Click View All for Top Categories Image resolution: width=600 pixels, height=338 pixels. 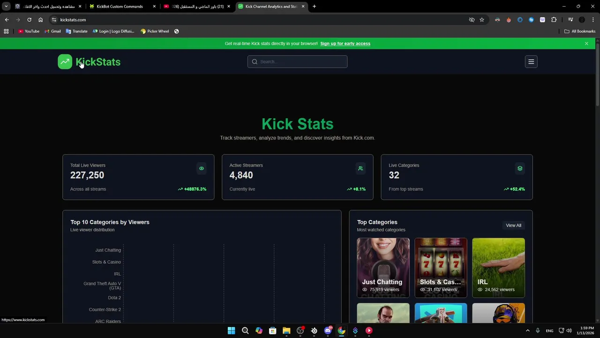click(513, 225)
